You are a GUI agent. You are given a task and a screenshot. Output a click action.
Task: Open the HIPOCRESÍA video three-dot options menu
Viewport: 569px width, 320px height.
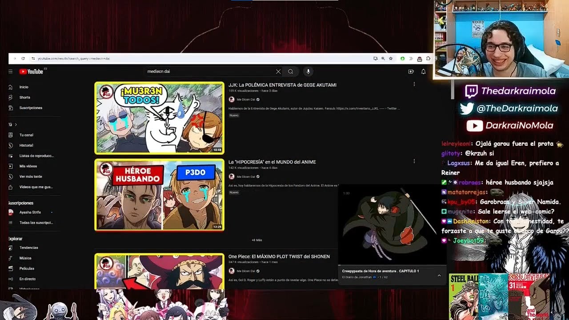[x=414, y=161]
